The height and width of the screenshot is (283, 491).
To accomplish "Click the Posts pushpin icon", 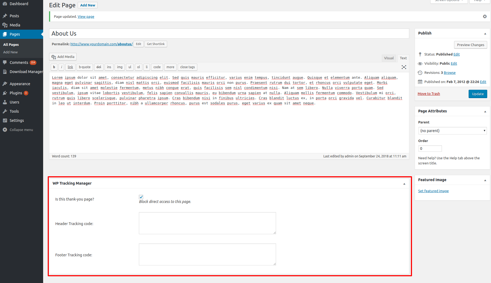I will (x=5, y=16).
